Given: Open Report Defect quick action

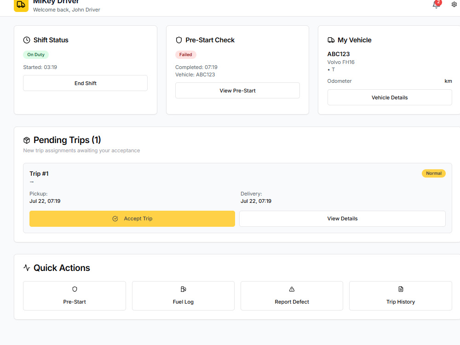Looking at the screenshot, I should [292, 296].
